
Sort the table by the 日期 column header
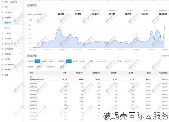(x=32, y=73)
